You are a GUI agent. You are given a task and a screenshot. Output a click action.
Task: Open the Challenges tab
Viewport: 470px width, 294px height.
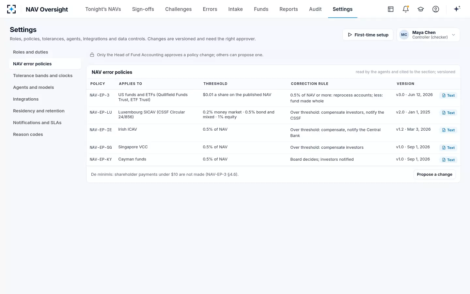[178, 9]
